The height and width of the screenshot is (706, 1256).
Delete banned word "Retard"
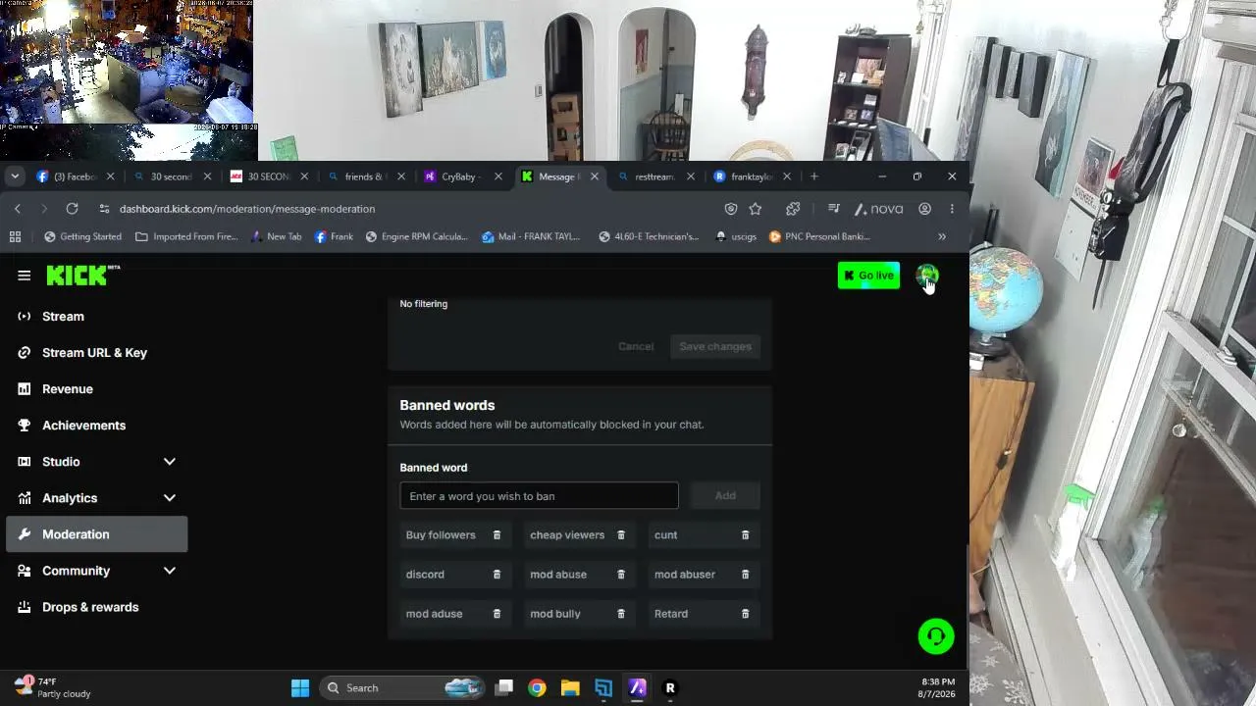[745, 614]
